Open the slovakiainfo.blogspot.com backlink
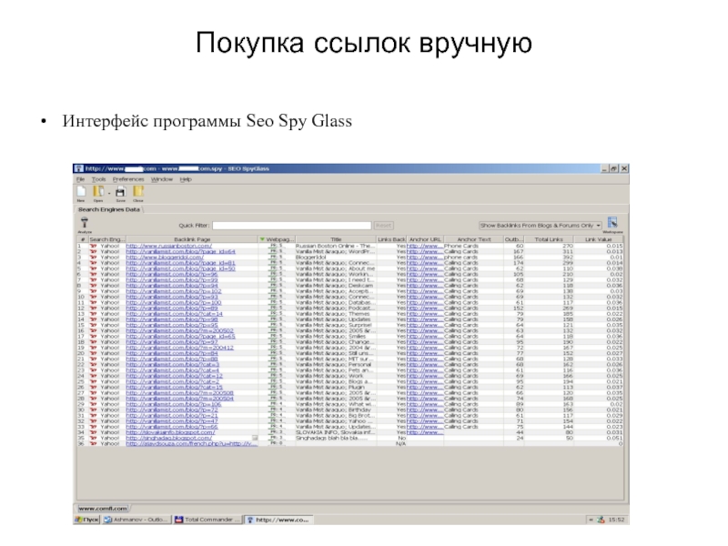This screenshot has height=546, width=728. 170,432
